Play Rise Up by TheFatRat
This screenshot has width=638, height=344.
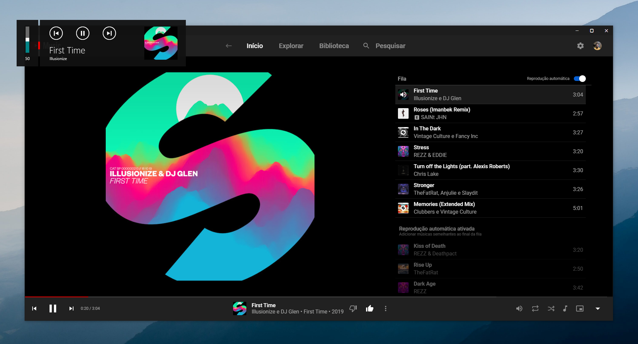click(x=490, y=269)
